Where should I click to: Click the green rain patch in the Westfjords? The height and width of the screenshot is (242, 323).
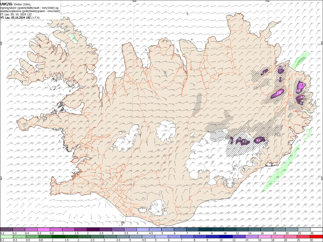[73, 38]
